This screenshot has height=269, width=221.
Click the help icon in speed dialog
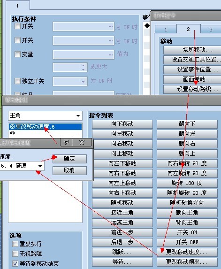click(x=67, y=142)
